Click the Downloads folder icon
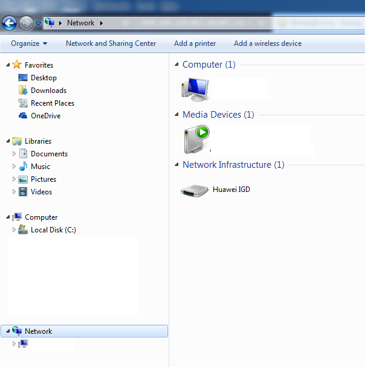The width and height of the screenshot is (365, 367). coord(23,91)
